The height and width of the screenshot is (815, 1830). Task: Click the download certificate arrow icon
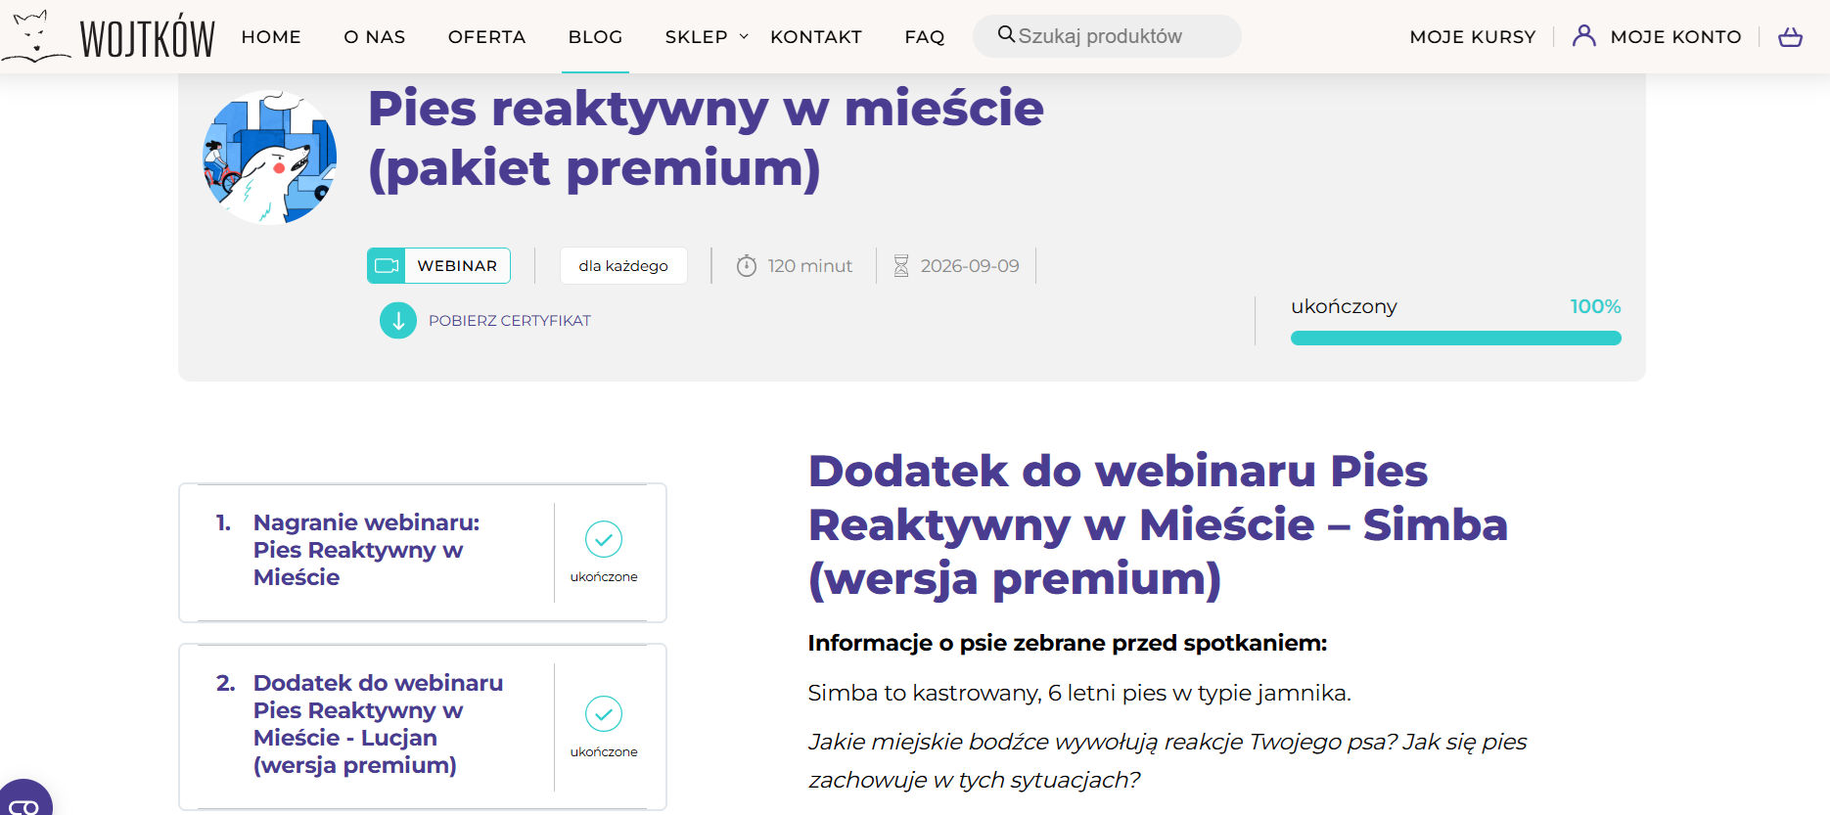[x=398, y=321]
